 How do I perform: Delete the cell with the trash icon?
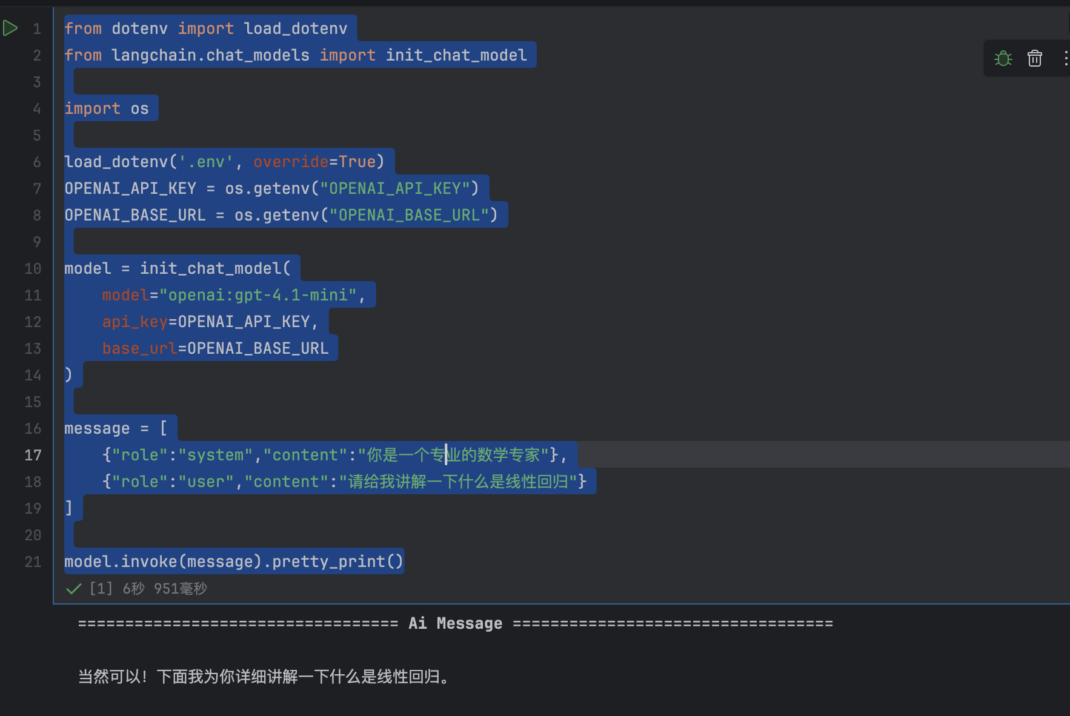1035,58
